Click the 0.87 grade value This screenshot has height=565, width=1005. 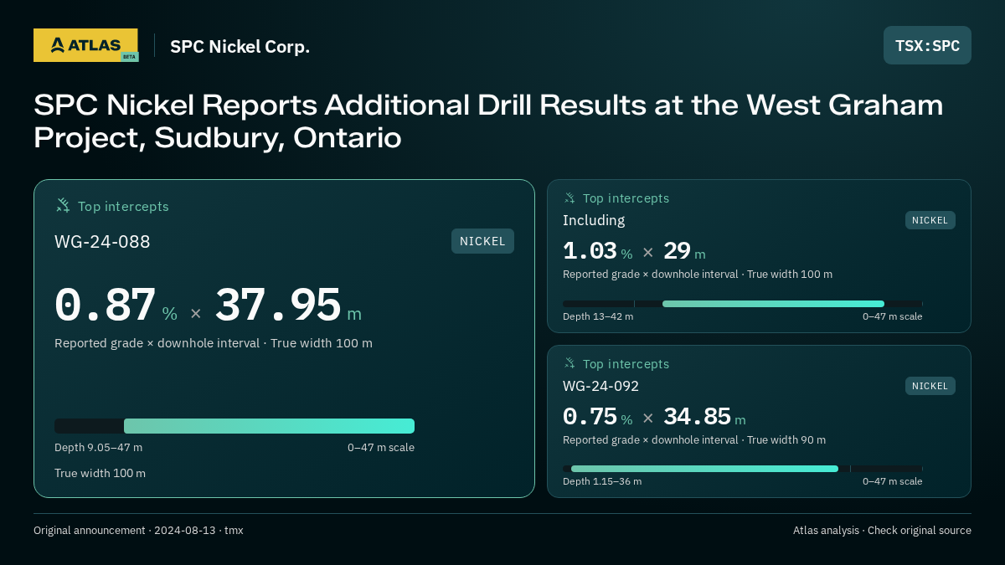(106, 305)
